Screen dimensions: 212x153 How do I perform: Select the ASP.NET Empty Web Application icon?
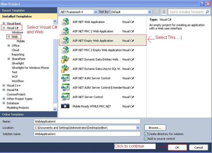[65, 40]
